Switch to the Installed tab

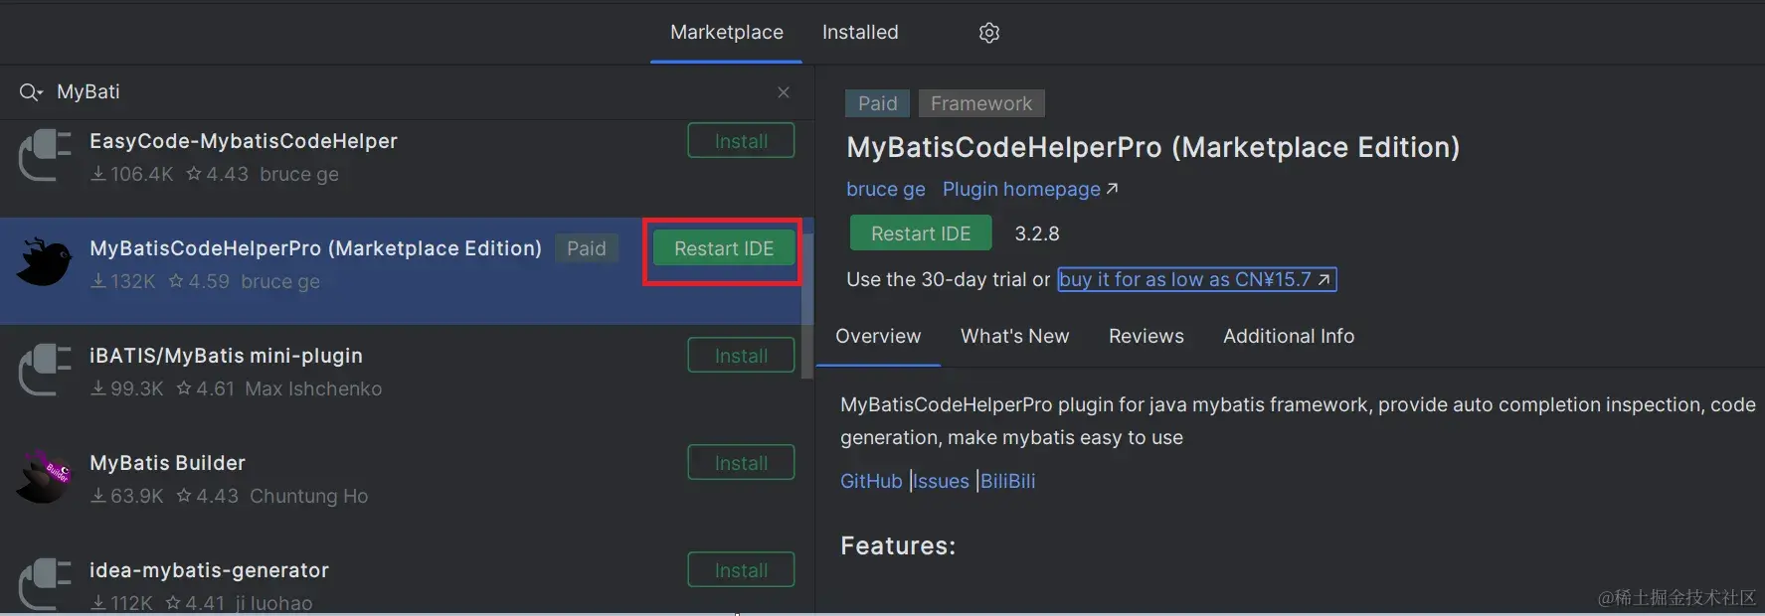(x=860, y=33)
